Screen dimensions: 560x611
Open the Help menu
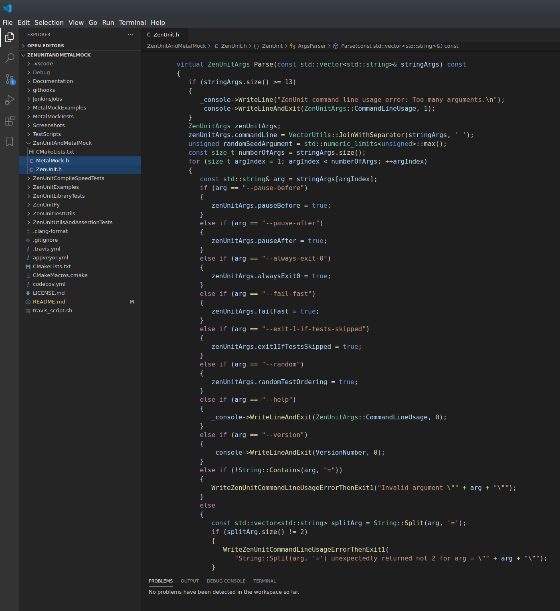pos(158,22)
